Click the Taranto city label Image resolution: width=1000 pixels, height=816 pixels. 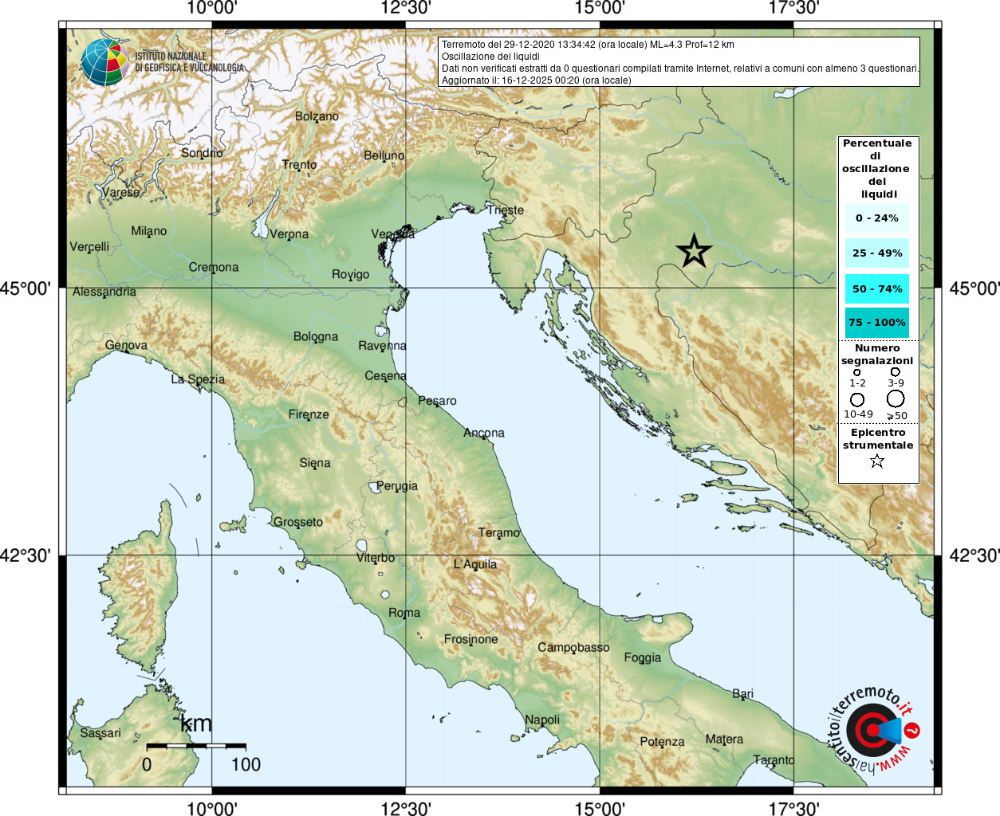point(774,760)
